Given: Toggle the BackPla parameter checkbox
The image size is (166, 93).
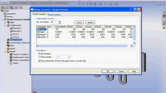Looking at the screenshot, I should (x=38, y=37).
